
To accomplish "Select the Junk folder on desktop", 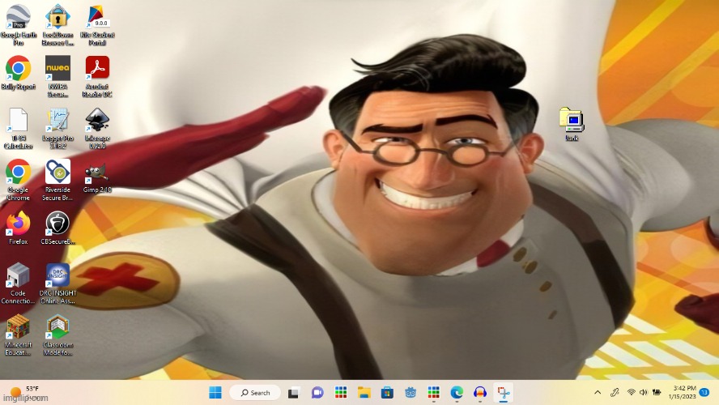I will 572,124.
